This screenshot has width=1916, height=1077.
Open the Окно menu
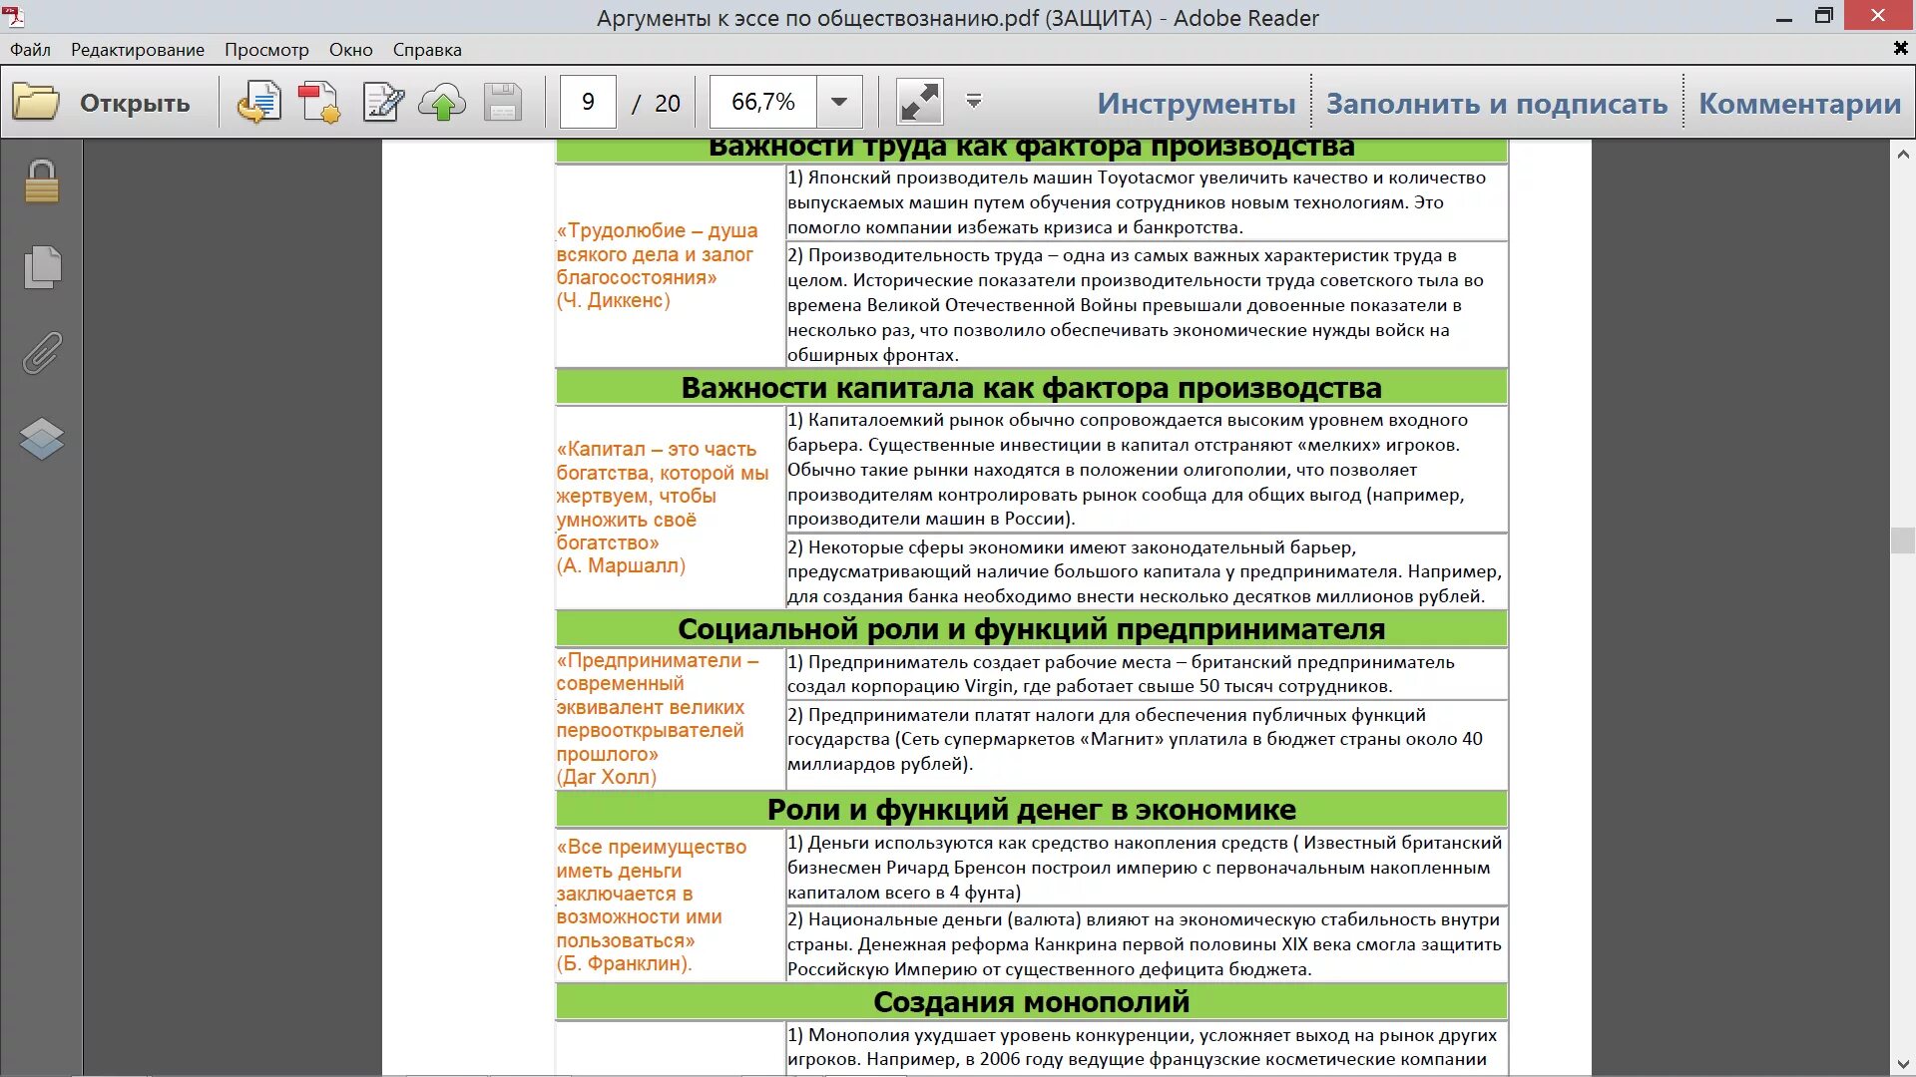(x=348, y=49)
